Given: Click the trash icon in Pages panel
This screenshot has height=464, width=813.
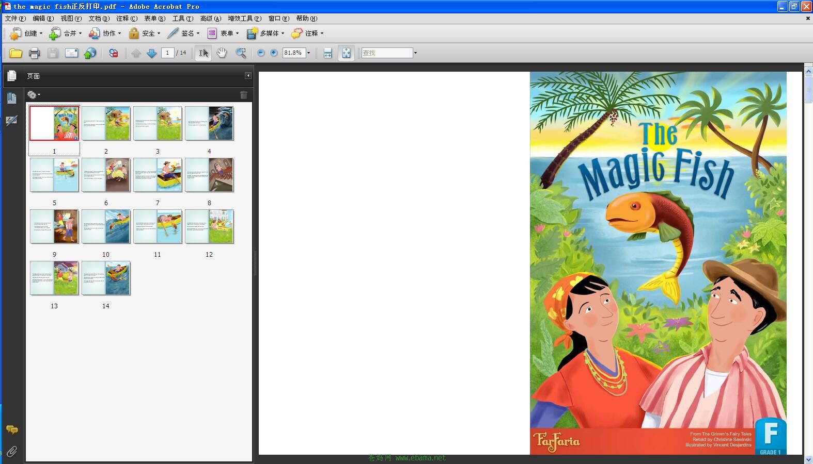Looking at the screenshot, I should point(244,95).
